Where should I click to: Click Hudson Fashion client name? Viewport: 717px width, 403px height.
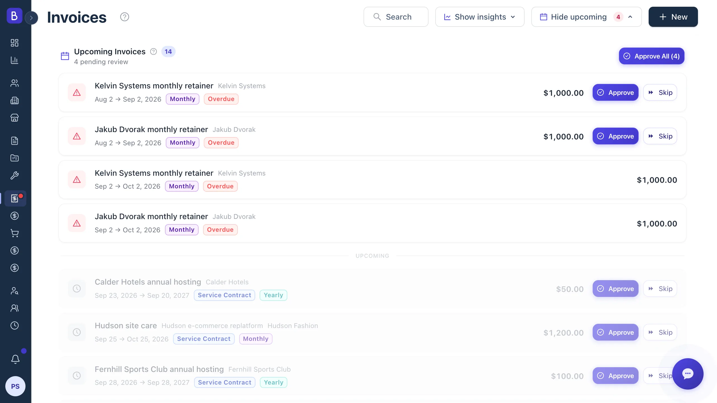(293, 326)
